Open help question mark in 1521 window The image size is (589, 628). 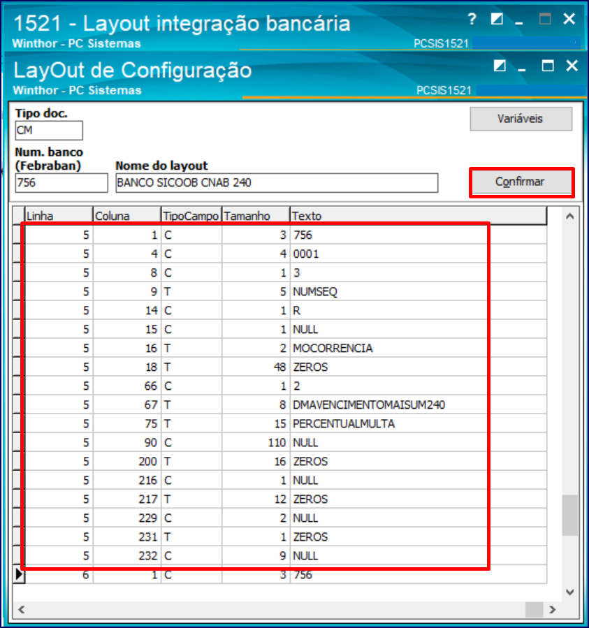tap(472, 19)
